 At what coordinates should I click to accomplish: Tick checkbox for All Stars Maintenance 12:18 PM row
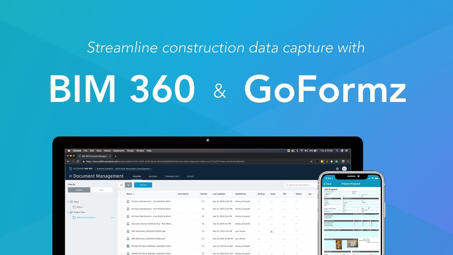click(x=122, y=202)
